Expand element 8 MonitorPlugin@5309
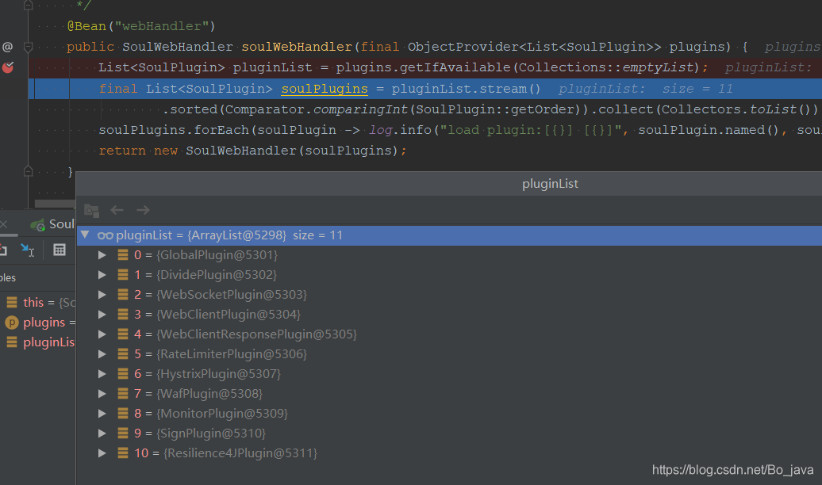The width and height of the screenshot is (822, 485). [102, 414]
